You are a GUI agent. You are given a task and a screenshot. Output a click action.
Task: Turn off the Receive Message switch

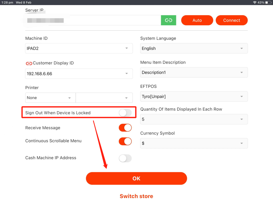click(125, 128)
